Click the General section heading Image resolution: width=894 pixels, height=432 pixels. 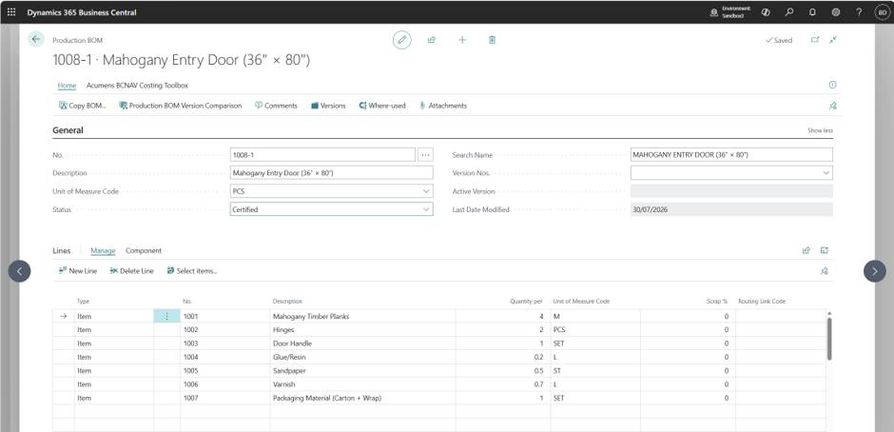(68, 130)
